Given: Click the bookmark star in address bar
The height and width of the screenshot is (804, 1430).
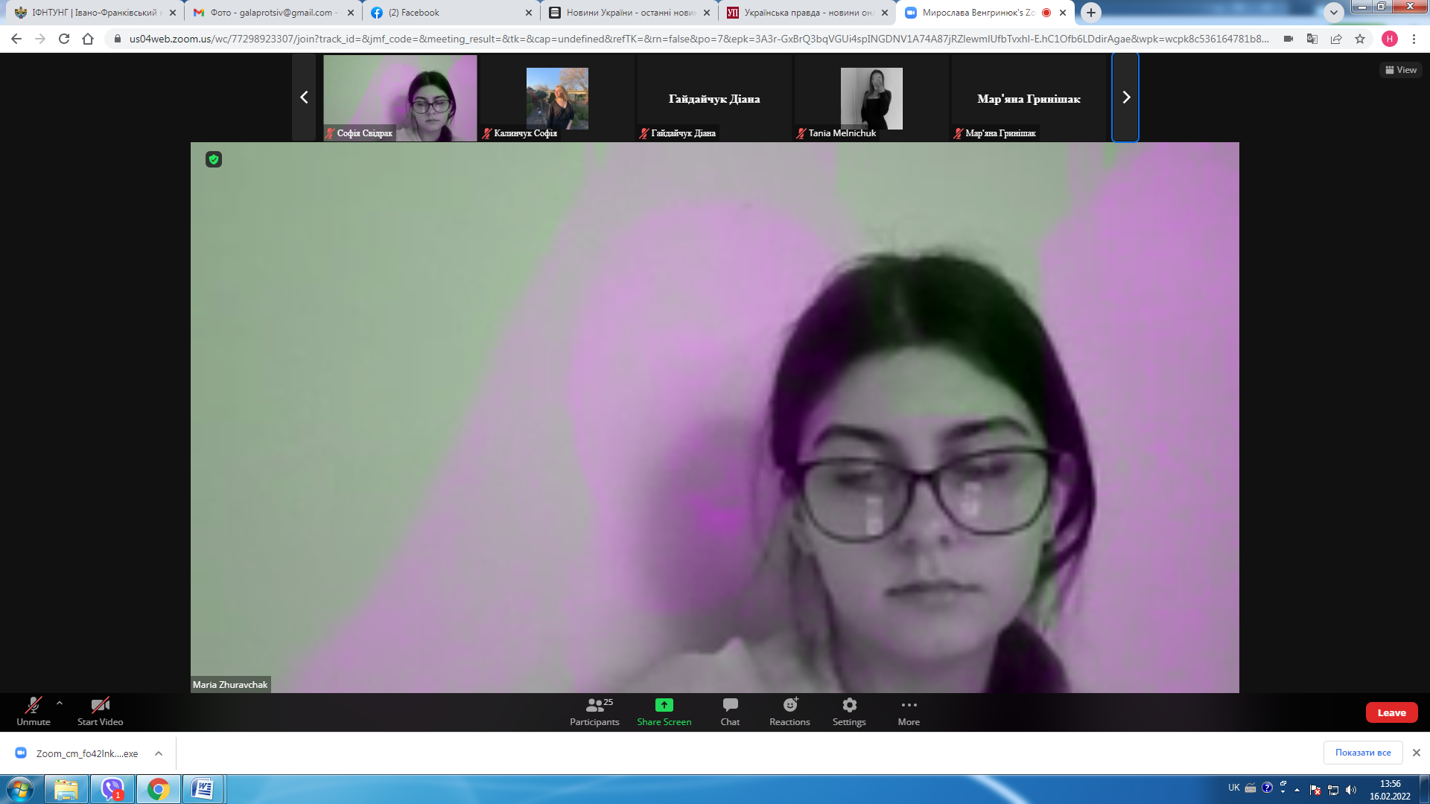Looking at the screenshot, I should pyautogui.click(x=1360, y=39).
